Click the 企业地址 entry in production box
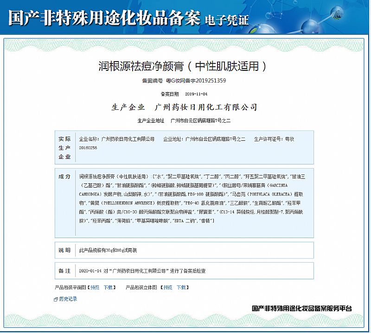This screenshot has height=333, width=371. click(x=205, y=139)
